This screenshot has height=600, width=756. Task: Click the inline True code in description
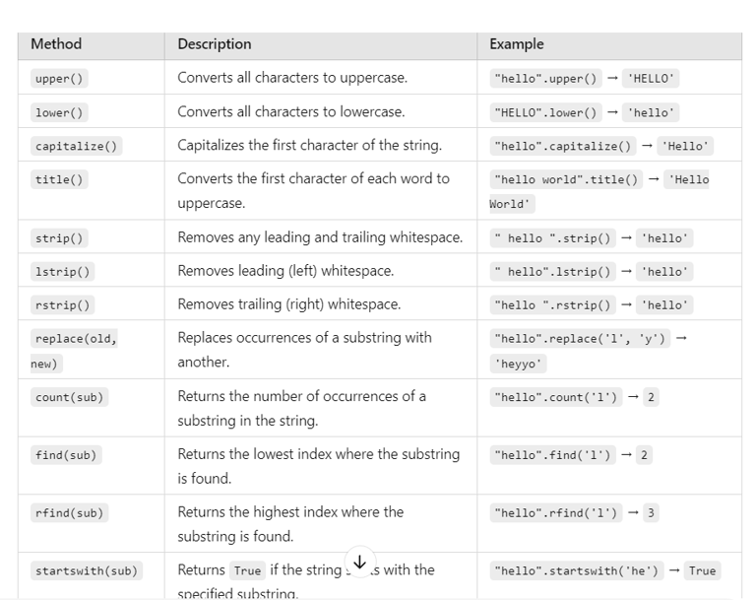click(x=247, y=571)
